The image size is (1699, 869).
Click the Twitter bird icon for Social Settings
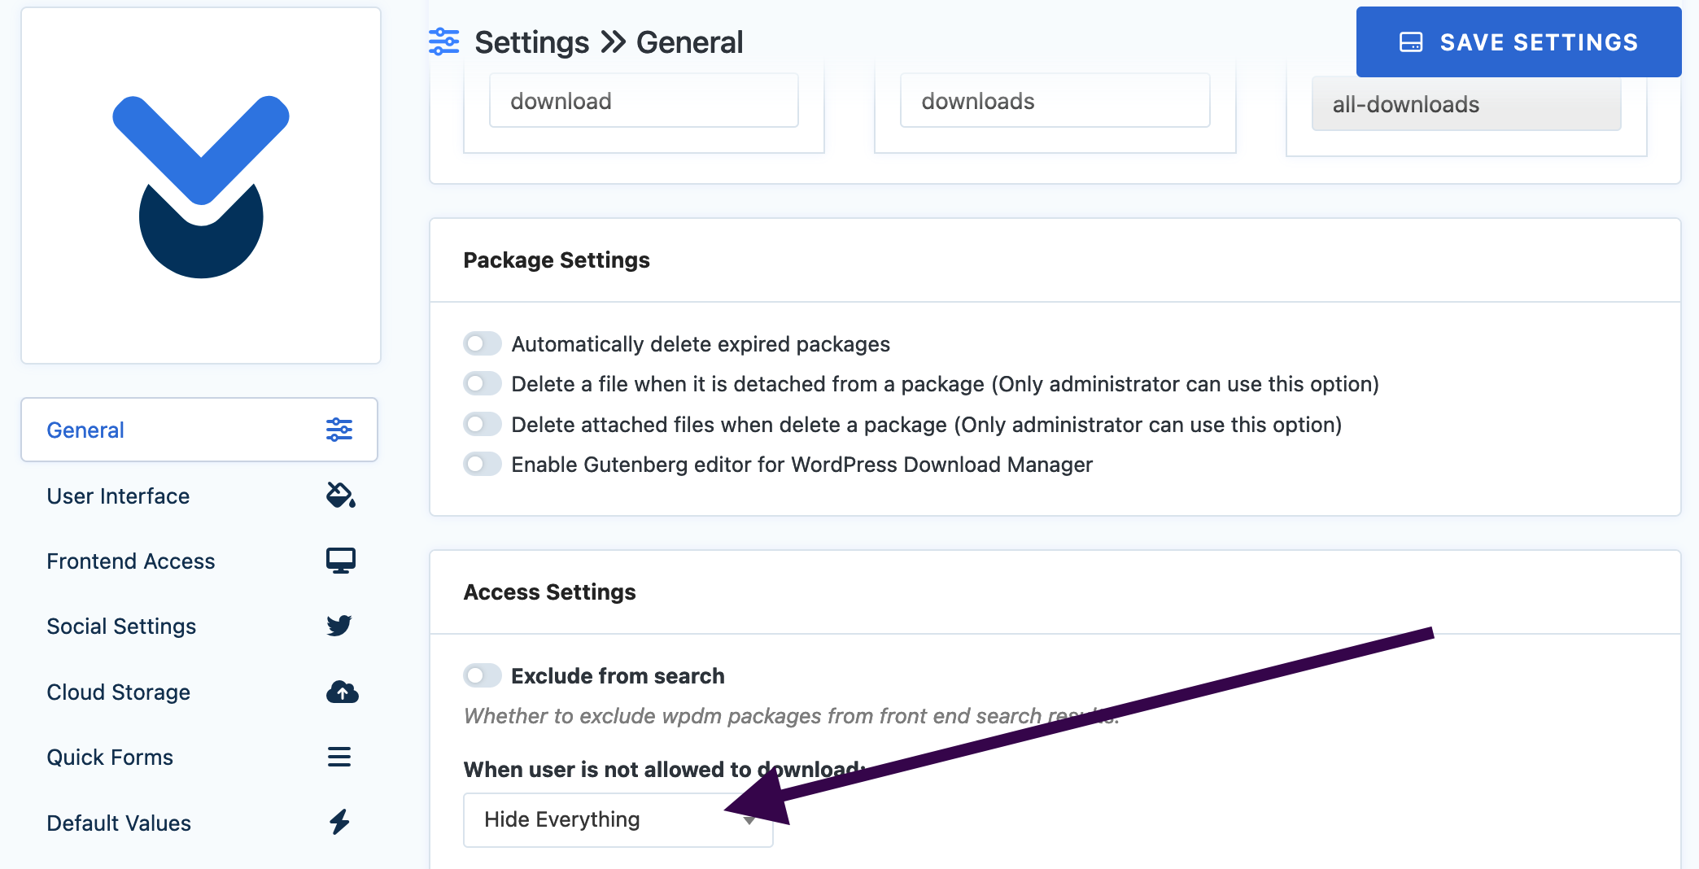(x=339, y=626)
